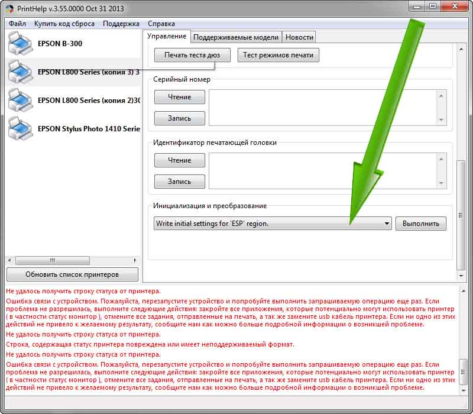Maximize the PrintHelp window
The image size is (473, 414).
point(433,7)
